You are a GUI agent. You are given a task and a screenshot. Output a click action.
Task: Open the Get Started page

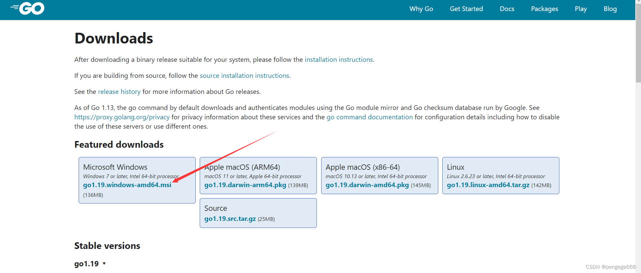466,9
